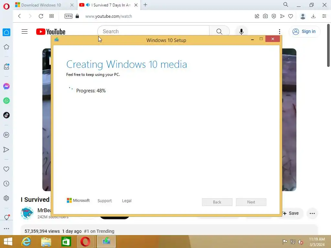Search tabs with magnifier in tab bar
Screen dimensions: 331x248
coord(286,5)
